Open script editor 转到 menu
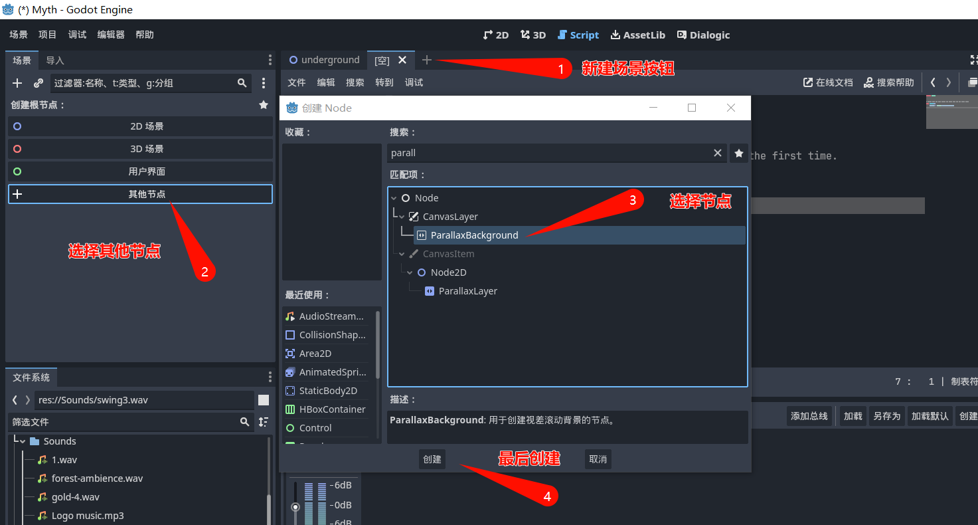Screen dimensions: 978x525 tap(384, 82)
